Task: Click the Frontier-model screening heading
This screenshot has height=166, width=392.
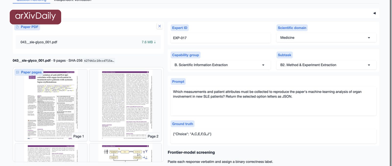Action: point(191,152)
